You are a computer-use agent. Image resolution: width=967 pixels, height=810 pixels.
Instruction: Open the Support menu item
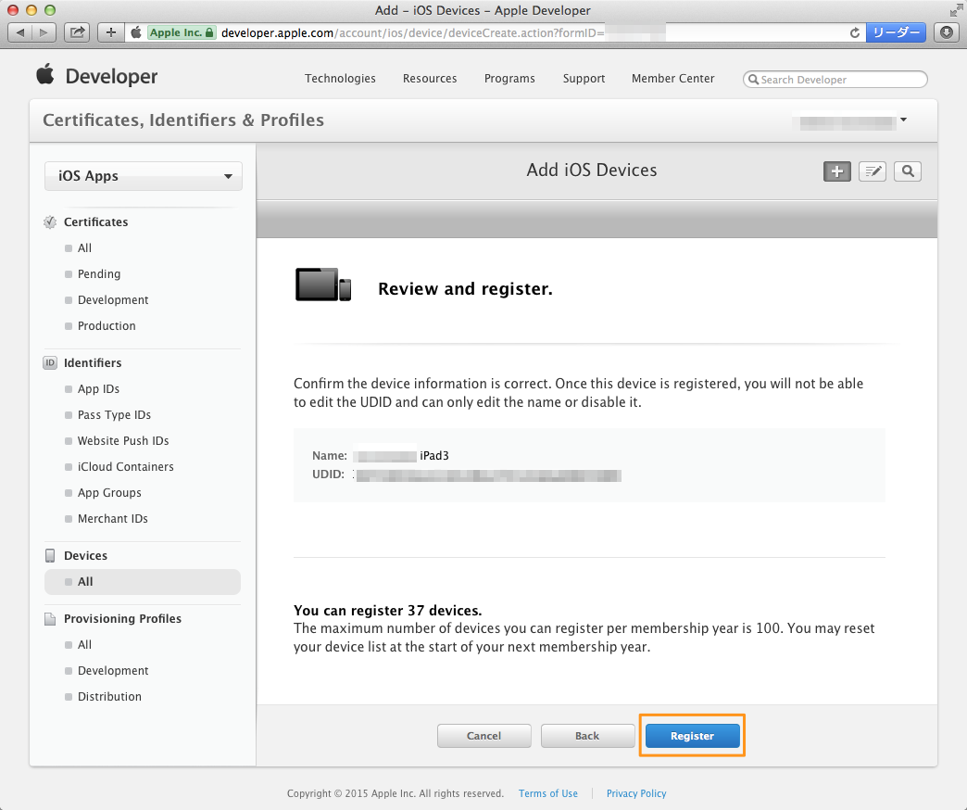click(x=584, y=79)
